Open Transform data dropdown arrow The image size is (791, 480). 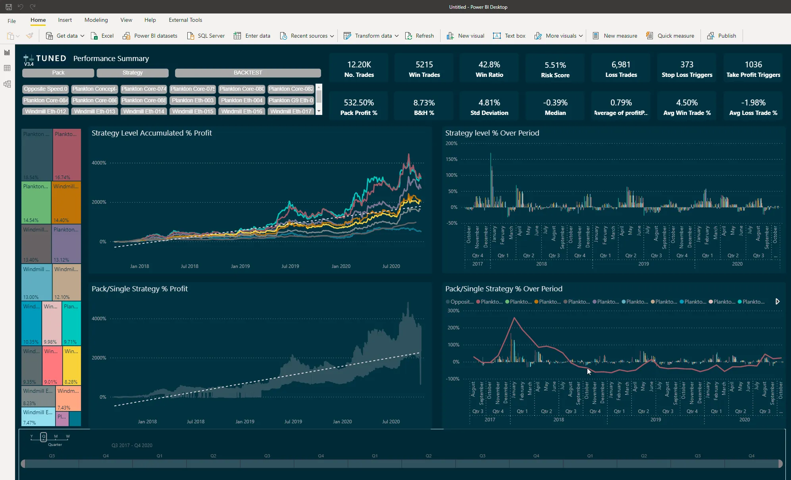(x=396, y=36)
